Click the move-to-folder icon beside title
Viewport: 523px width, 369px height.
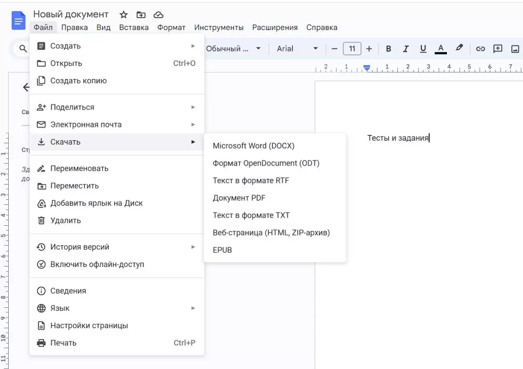[141, 15]
